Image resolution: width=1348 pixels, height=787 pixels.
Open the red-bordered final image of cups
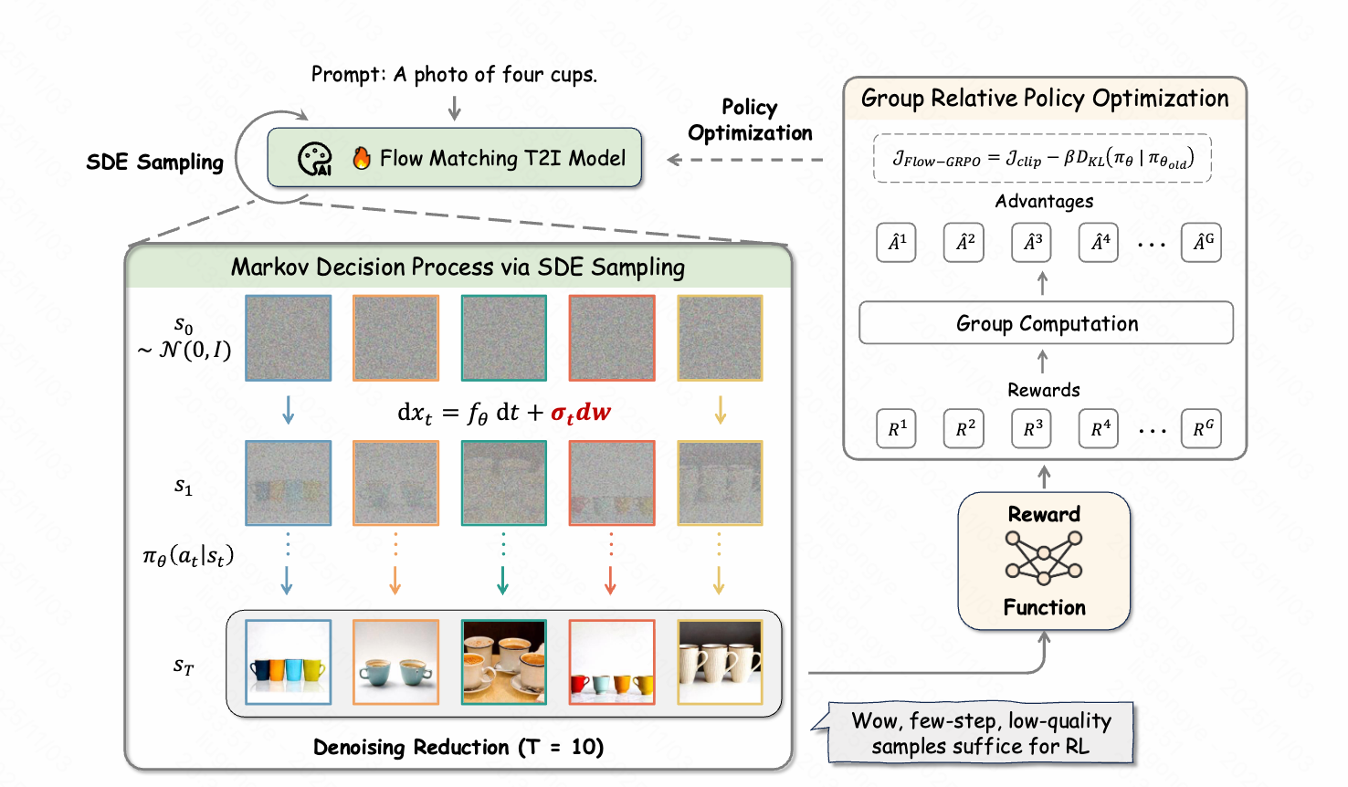pos(612,662)
